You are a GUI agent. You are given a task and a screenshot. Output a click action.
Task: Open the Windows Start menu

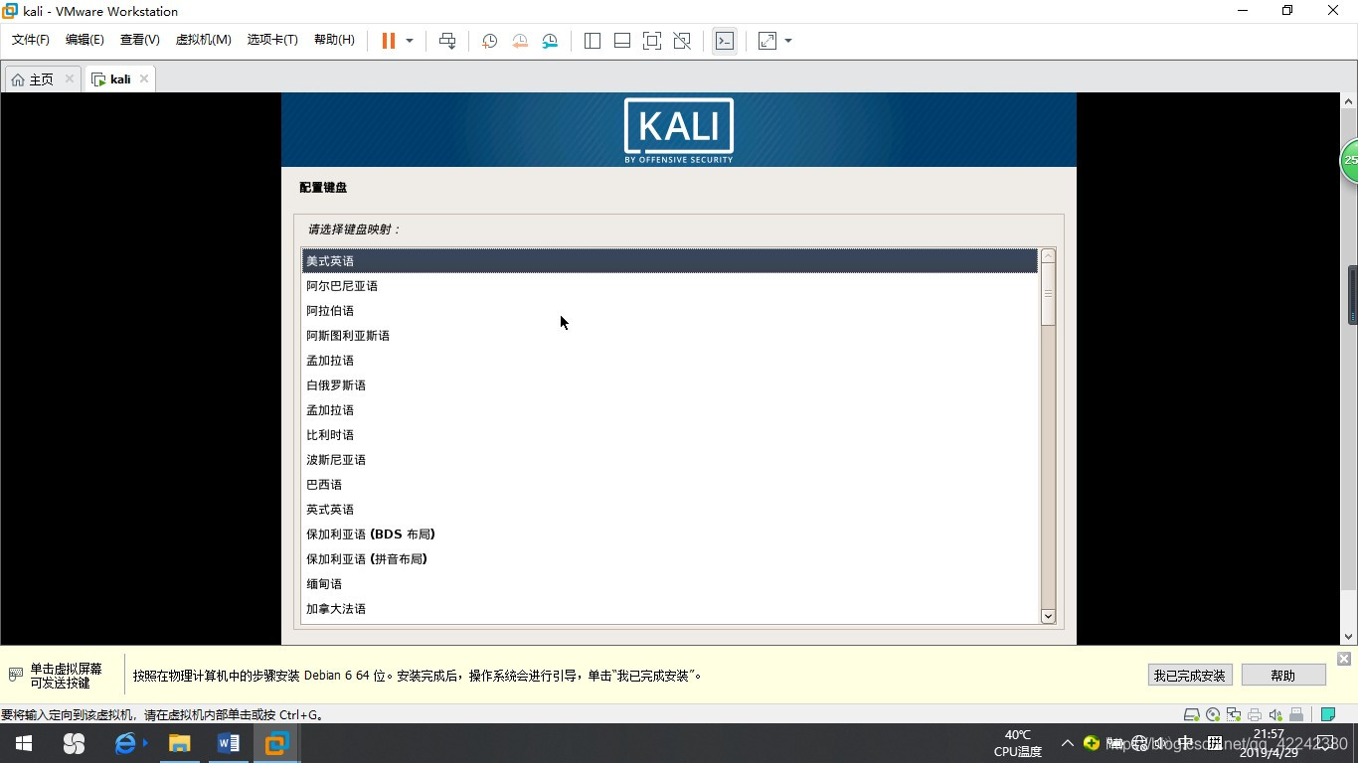(x=24, y=743)
